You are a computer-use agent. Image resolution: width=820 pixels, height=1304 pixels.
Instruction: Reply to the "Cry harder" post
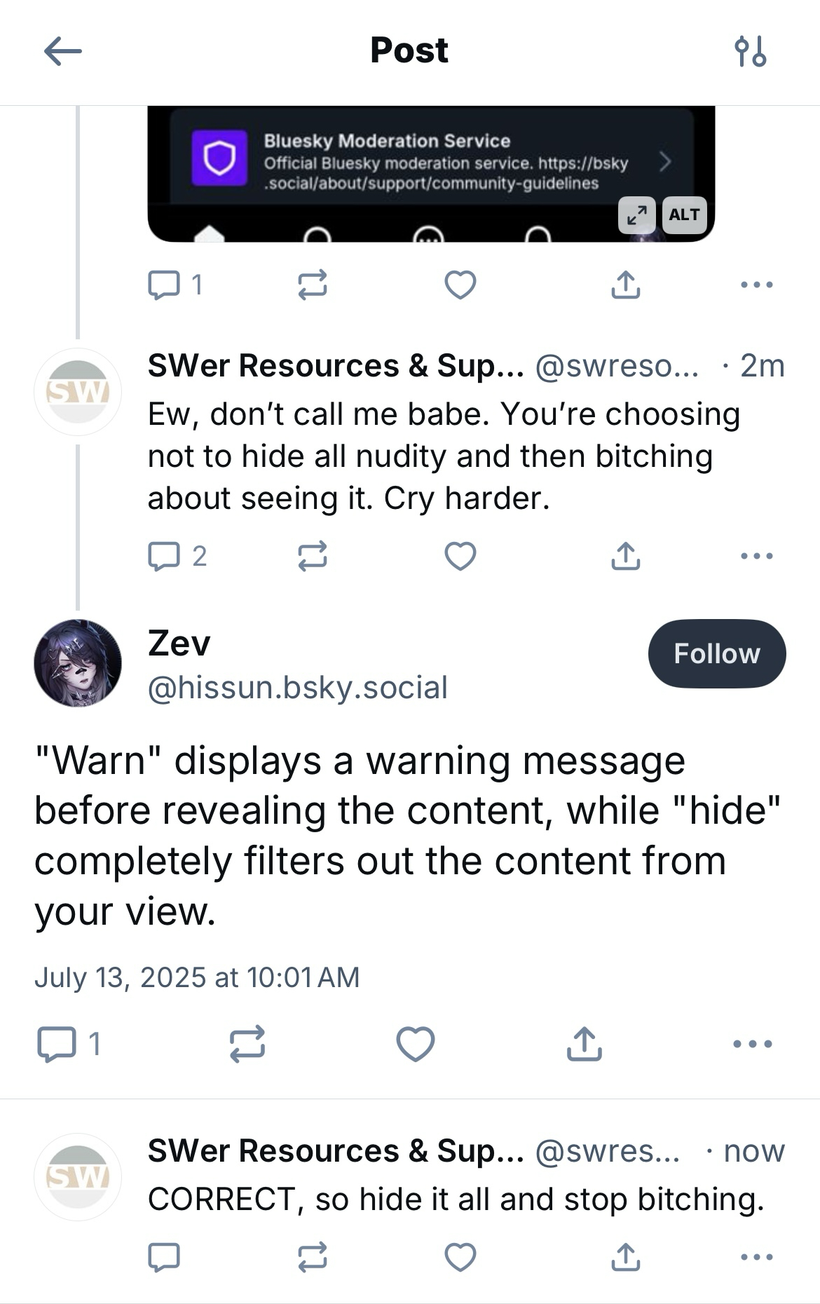(164, 556)
